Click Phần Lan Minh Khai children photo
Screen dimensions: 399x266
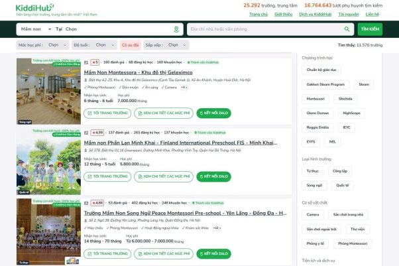tap(48, 162)
